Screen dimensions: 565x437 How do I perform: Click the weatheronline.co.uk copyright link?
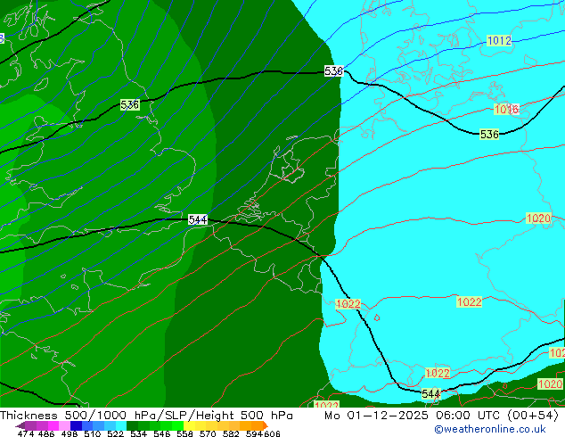(x=490, y=429)
